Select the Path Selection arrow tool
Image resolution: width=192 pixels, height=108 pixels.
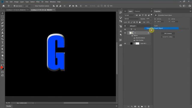point(2,49)
